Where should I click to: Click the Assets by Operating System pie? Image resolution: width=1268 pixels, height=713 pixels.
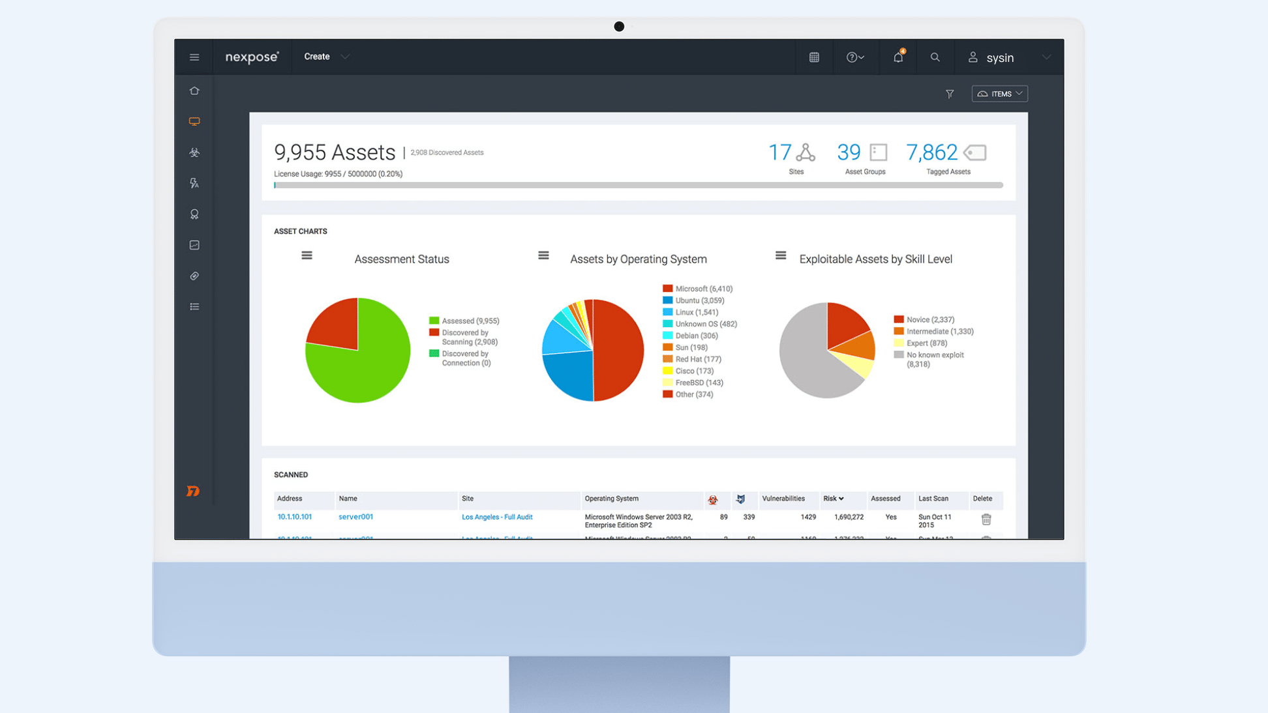593,350
